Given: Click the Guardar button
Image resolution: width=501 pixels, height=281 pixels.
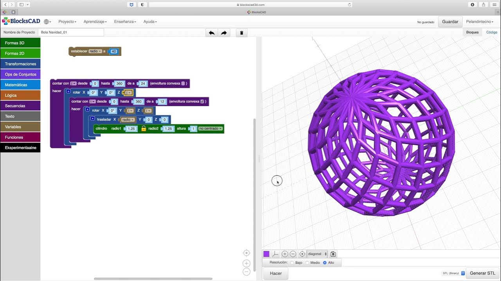Looking at the screenshot, I should (x=450, y=22).
